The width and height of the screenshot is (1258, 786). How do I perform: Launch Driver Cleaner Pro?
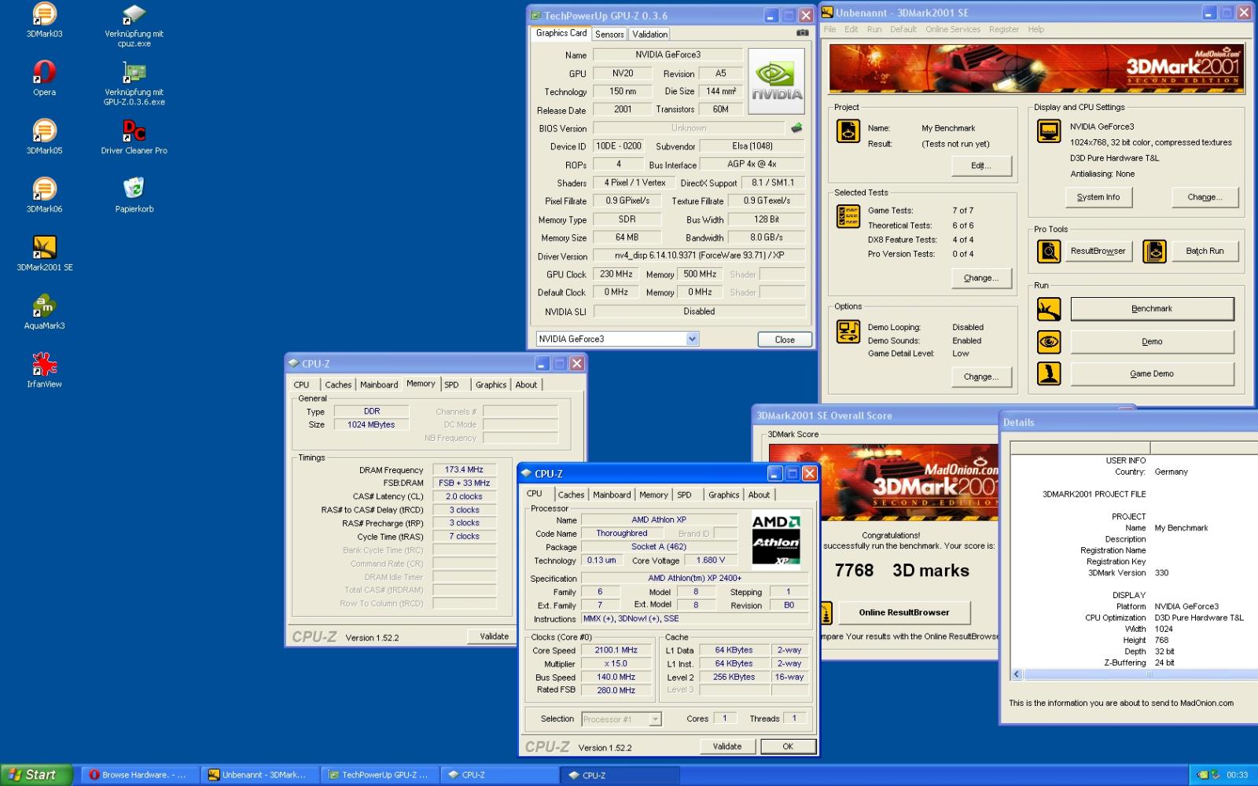click(134, 130)
